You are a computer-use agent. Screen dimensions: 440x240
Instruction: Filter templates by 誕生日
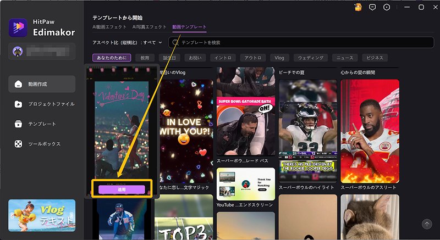point(169,58)
